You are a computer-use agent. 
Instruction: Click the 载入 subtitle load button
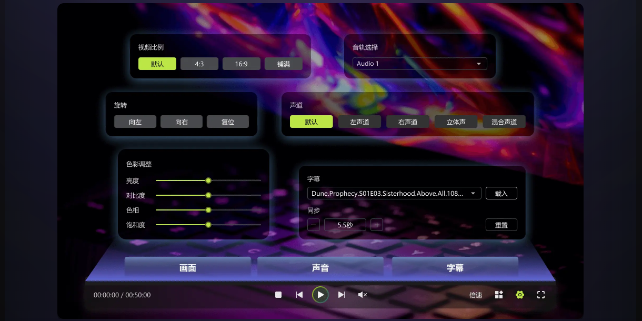click(x=501, y=193)
